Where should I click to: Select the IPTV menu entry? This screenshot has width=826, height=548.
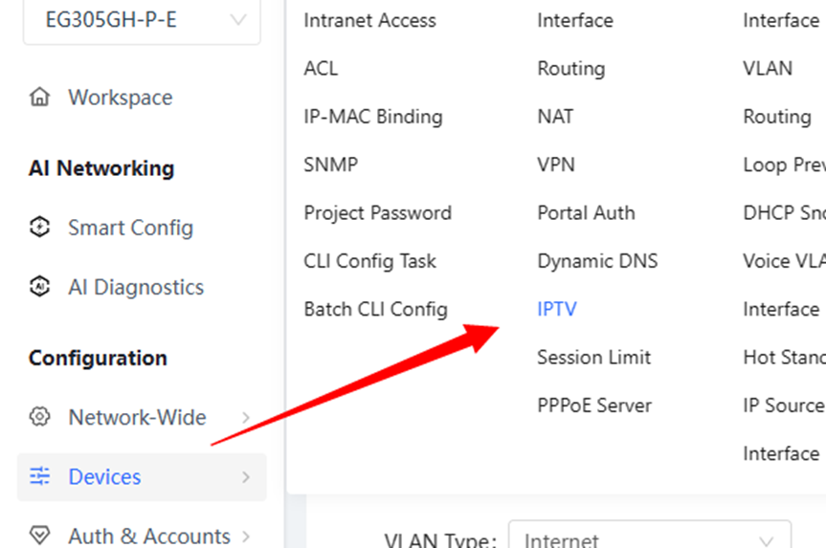point(557,309)
